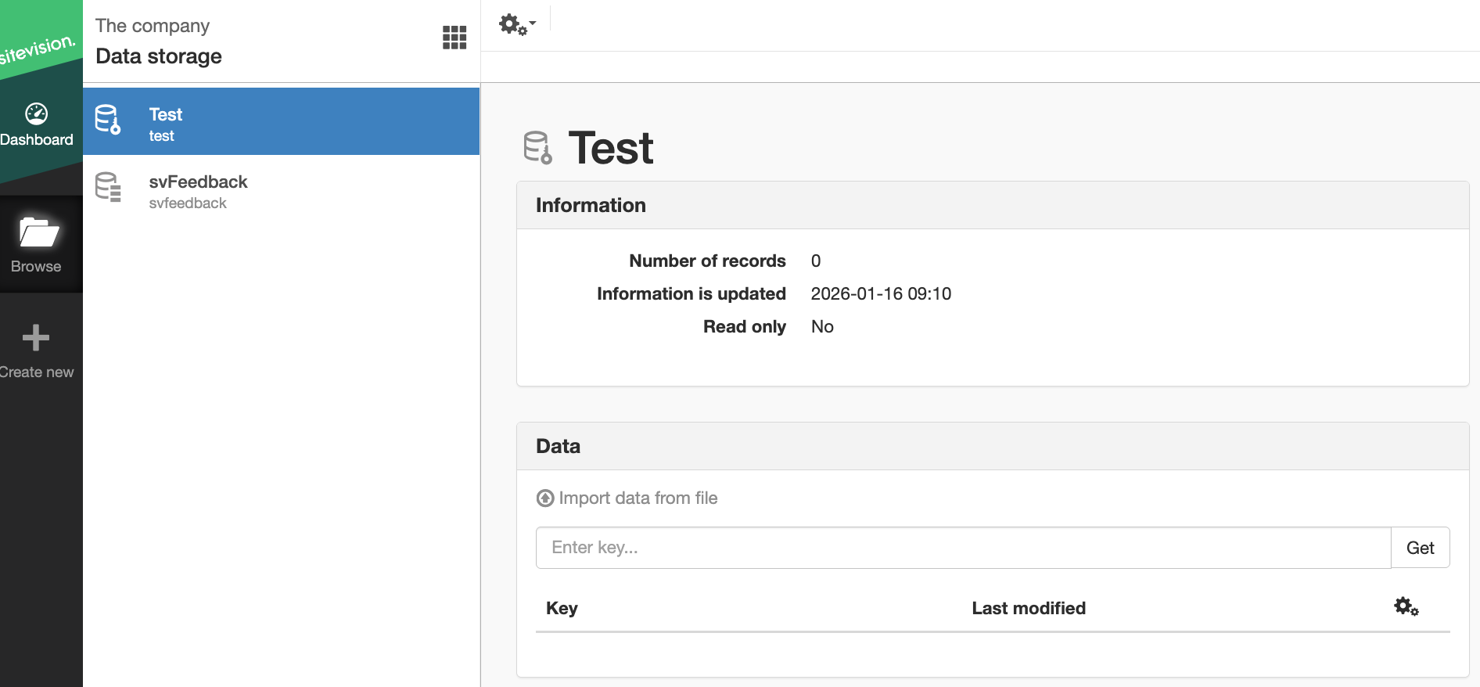Viewport: 1480px width, 687px height.
Task: Open the Dashboard speedometer icon
Action: 37,114
